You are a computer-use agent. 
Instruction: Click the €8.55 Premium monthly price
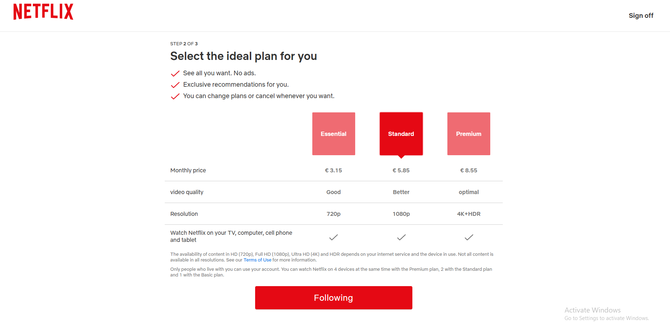(x=468, y=171)
